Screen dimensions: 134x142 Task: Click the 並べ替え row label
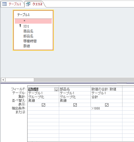click(19, 101)
